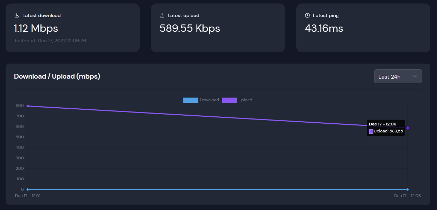Image resolution: width=437 pixels, height=210 pixels.
Task: Click the Latest download card
Action: pyautogui.click(x=73, y=28)
